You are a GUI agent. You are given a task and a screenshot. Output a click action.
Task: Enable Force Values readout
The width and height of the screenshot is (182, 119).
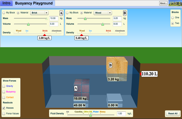(x=4, y=114)
